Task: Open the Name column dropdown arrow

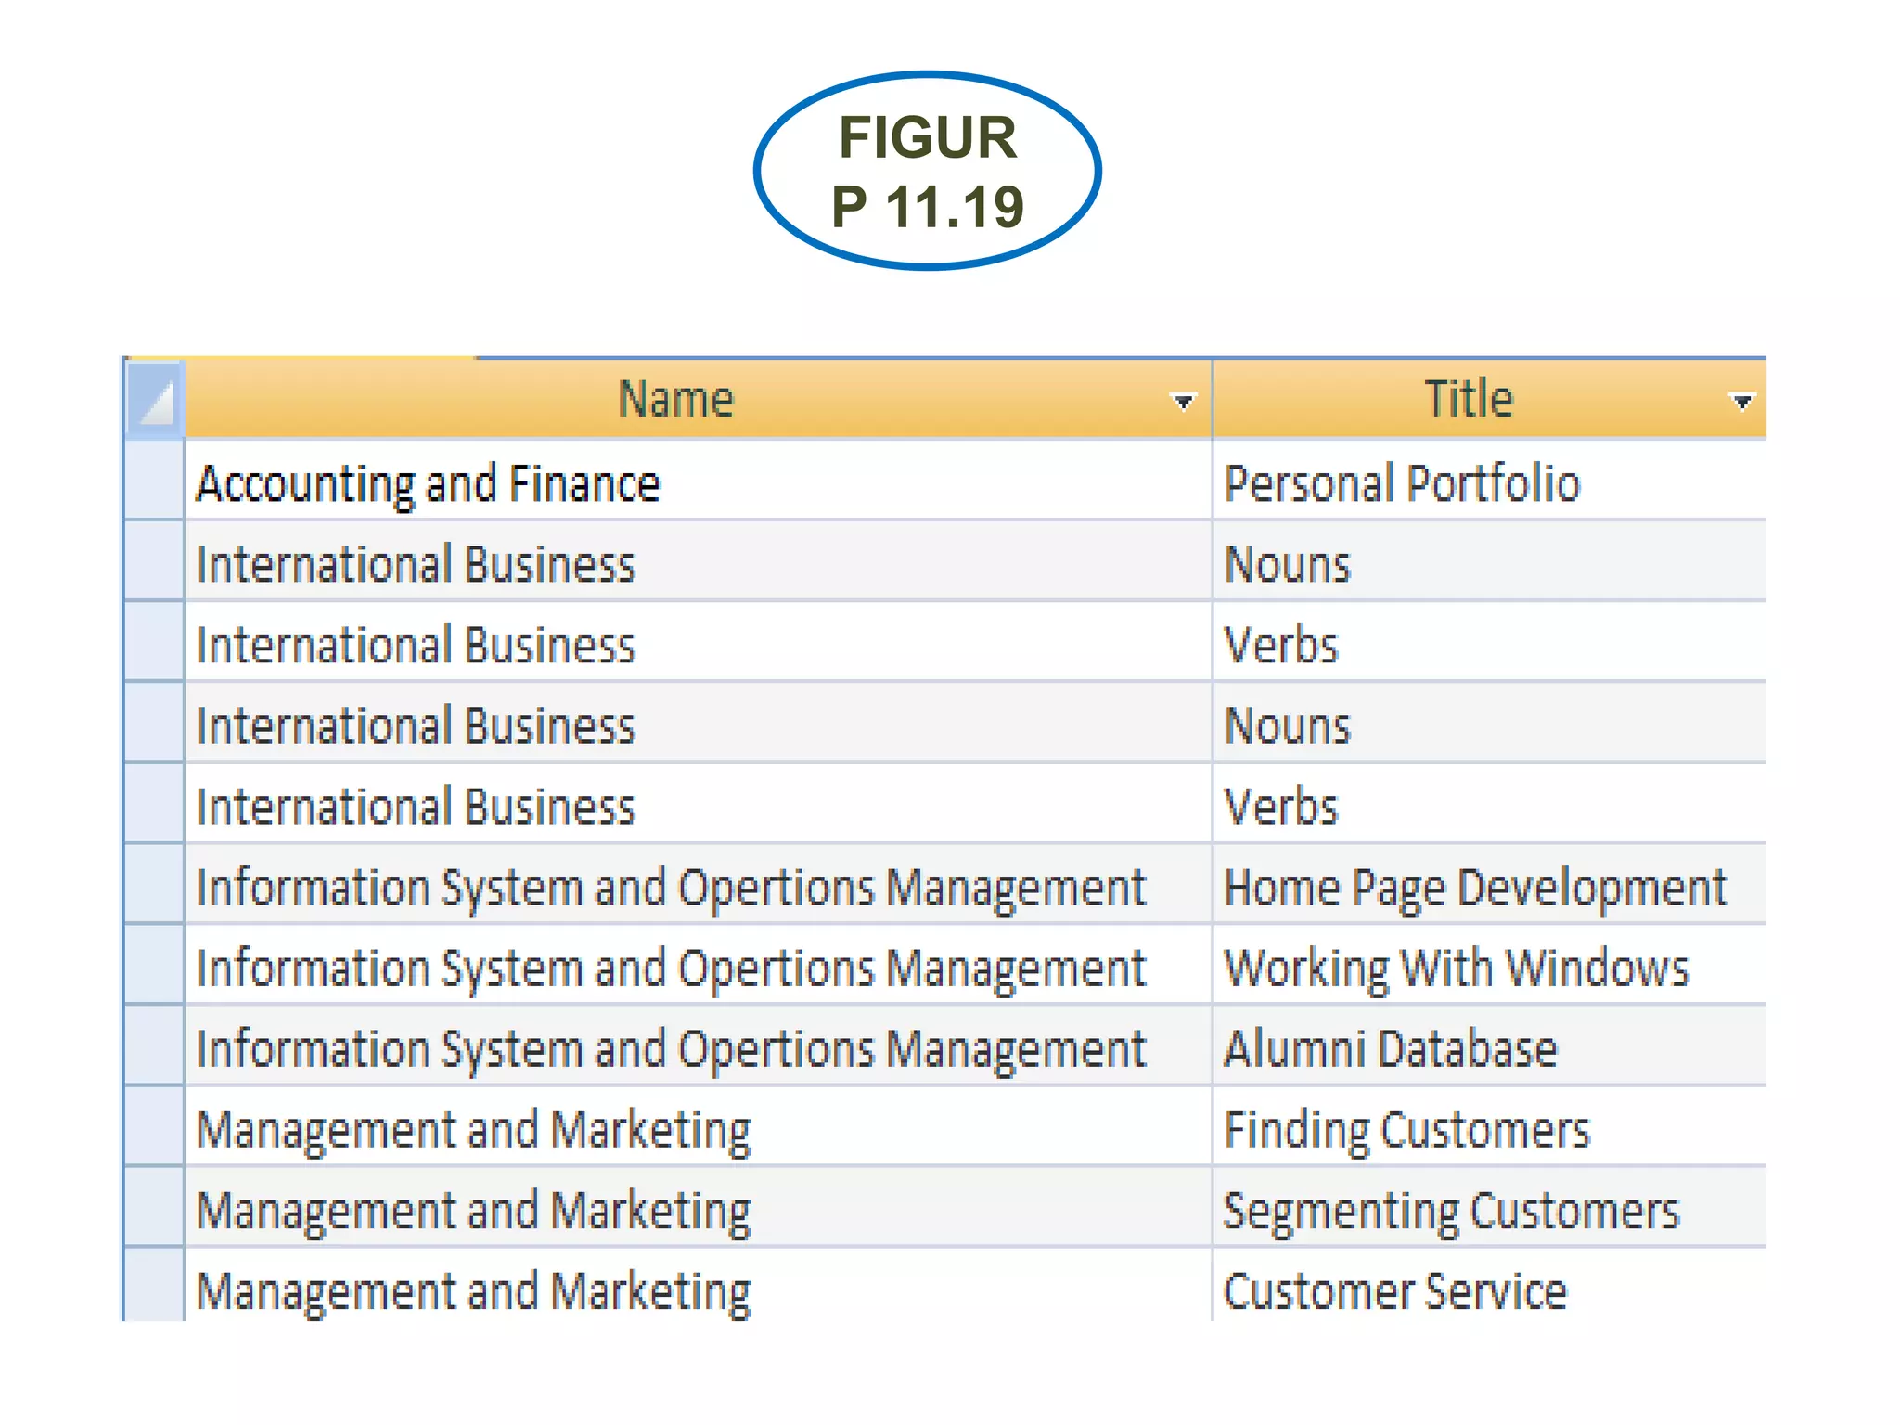Action: pyautogui.click(x=1183, y=402)
